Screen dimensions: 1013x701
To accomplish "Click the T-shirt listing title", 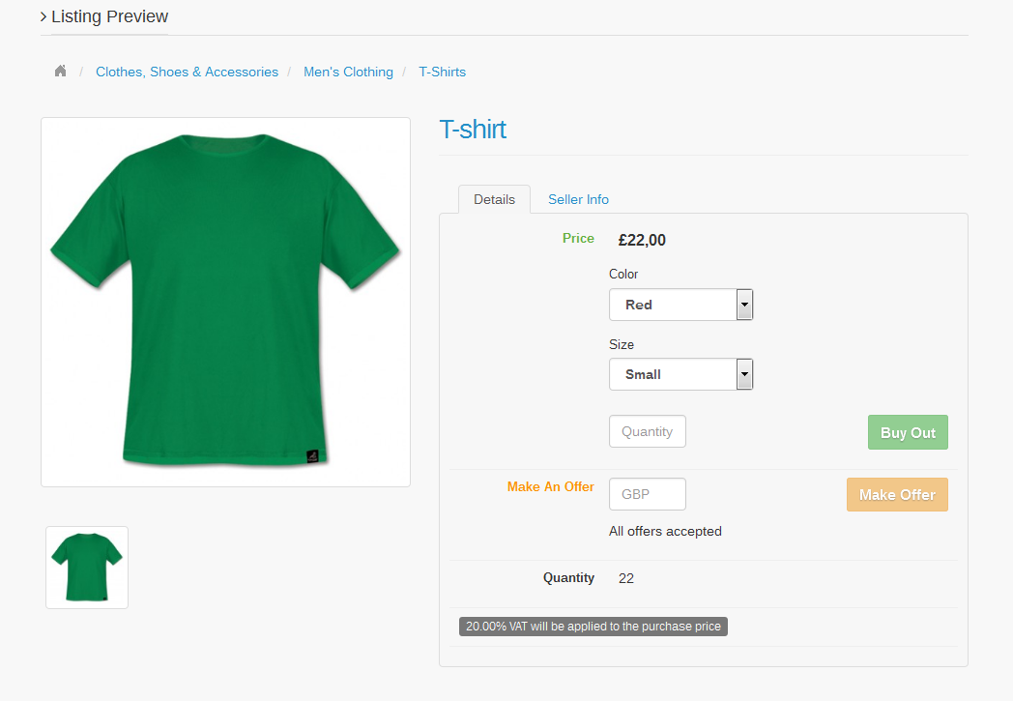I will coord(473,130).
